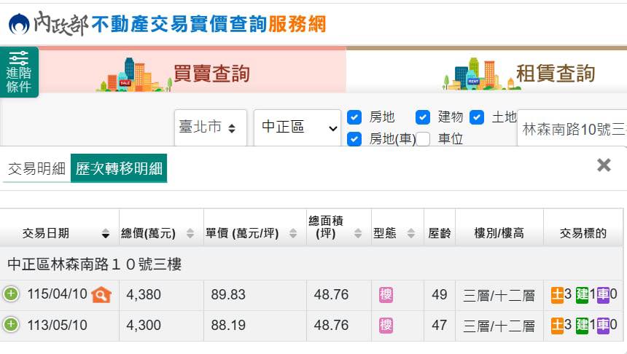This screenshot has height=354, width=627.
Task: Click the 不動產交易實價查詢服務網 site title
Action: click(x=209, y=24)
